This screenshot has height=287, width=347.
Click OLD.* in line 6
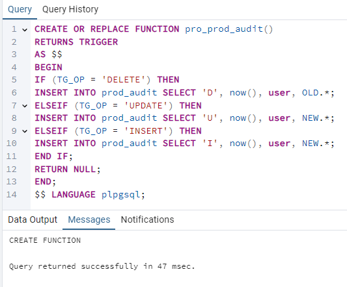316,92
